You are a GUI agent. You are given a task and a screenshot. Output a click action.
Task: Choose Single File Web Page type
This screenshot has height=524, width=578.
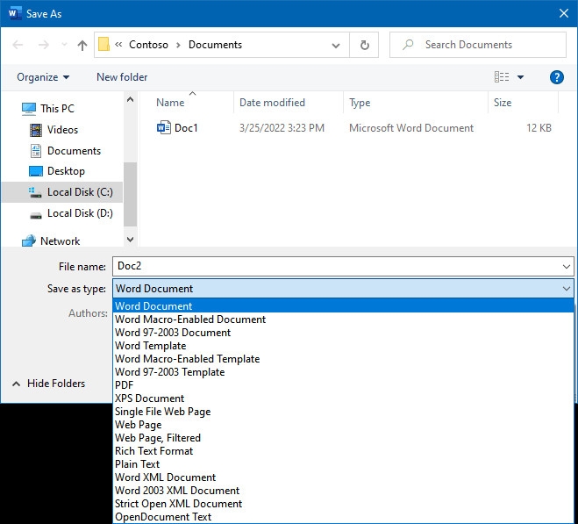(343, 412)
